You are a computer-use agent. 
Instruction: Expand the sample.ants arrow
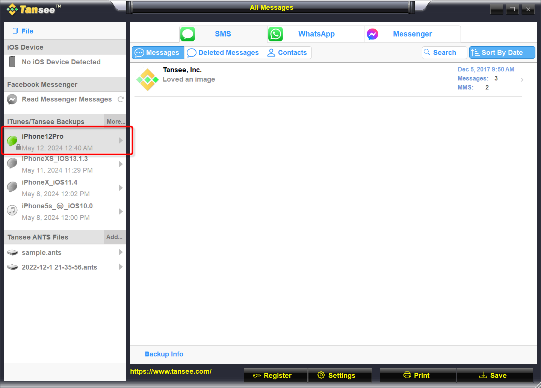click(121, 252)
